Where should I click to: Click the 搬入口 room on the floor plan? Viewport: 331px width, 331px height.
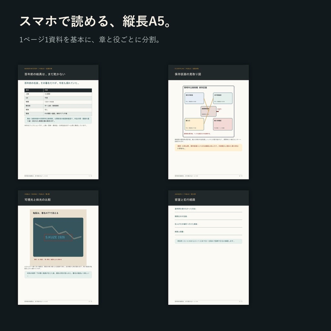tap(194, 124)
